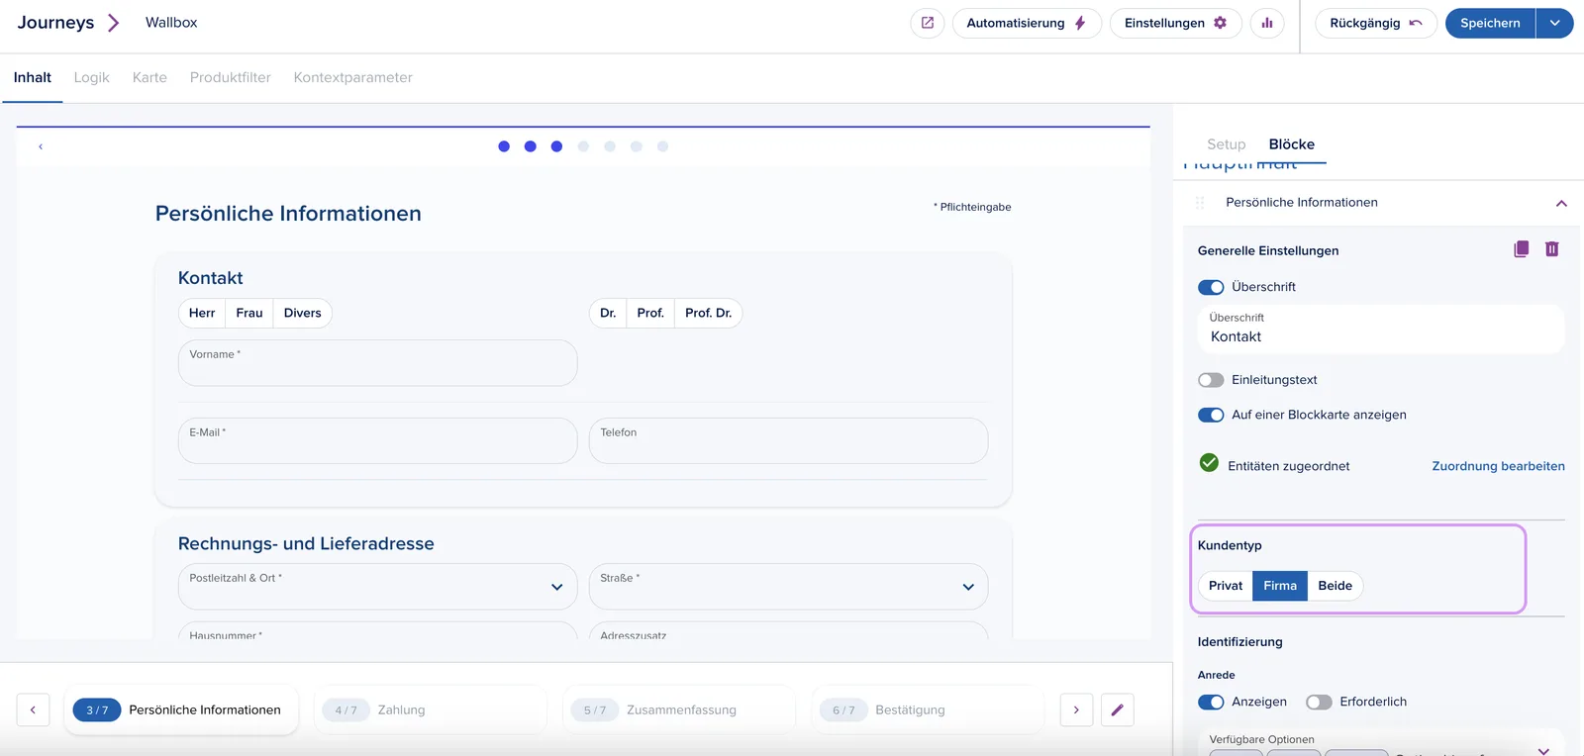1584x756 pixels.
Task: Enable the Anrede Erforderlich switch
Action: pyautogui.click(x=1319, y=702)
